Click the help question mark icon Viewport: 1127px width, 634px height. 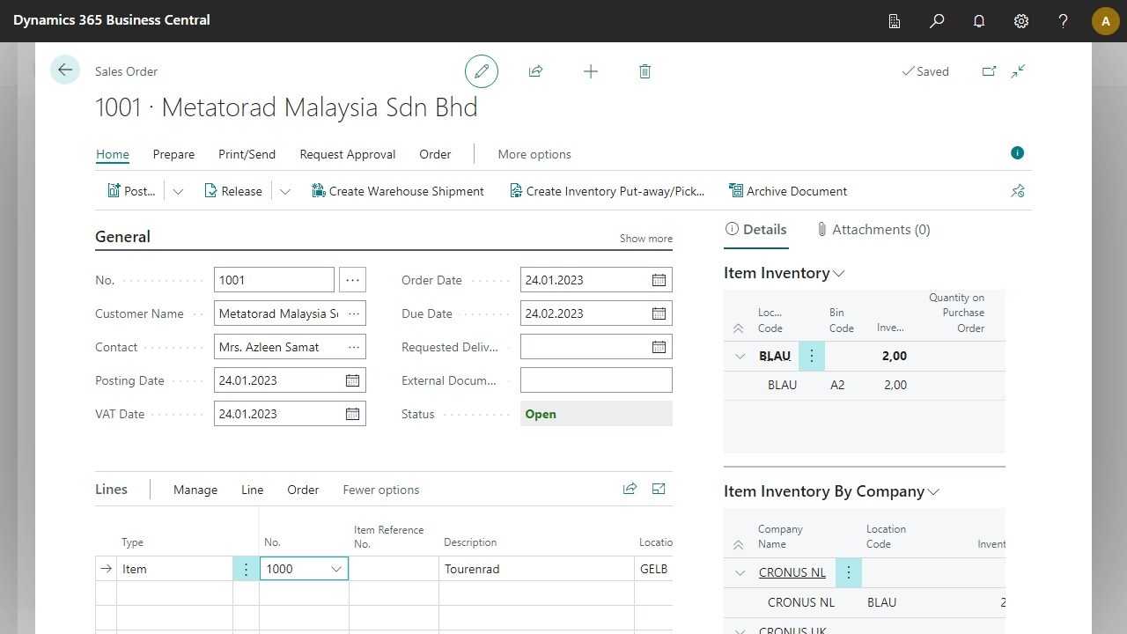(1063, 20)
